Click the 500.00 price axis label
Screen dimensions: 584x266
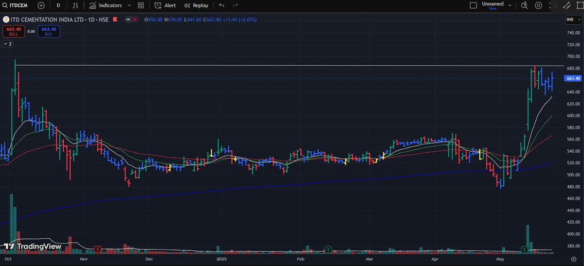pyautogui.click(x=573, y=175)
